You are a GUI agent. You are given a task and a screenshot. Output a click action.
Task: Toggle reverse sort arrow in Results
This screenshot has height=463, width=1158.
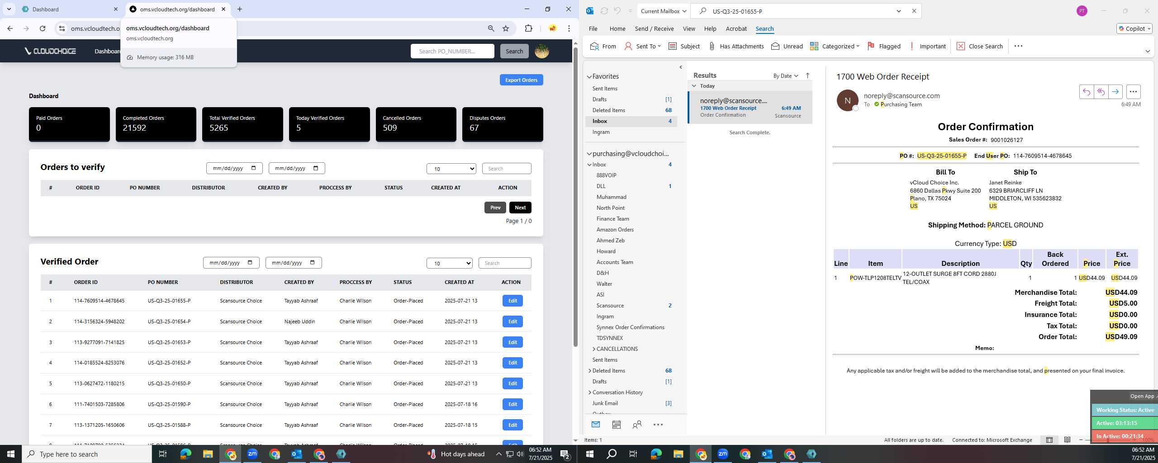pyautogui.click(x=807, y=76)
